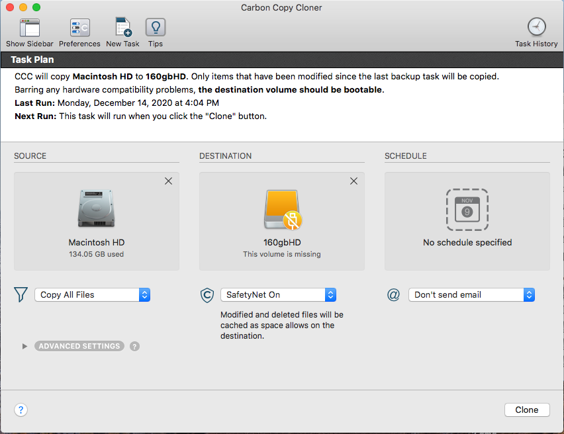Open the Don't send email dropdown
The width and height of the screenshot is (564, 434).
click(x=471, y=295)
